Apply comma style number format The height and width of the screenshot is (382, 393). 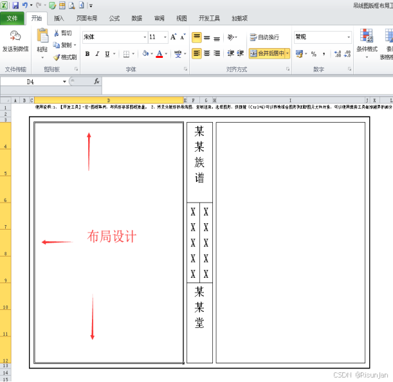click(324, 54)
